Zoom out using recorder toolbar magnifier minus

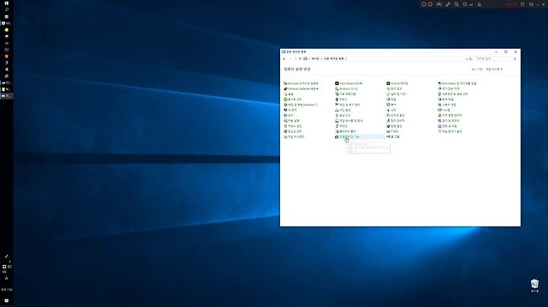tap(465, 5)
